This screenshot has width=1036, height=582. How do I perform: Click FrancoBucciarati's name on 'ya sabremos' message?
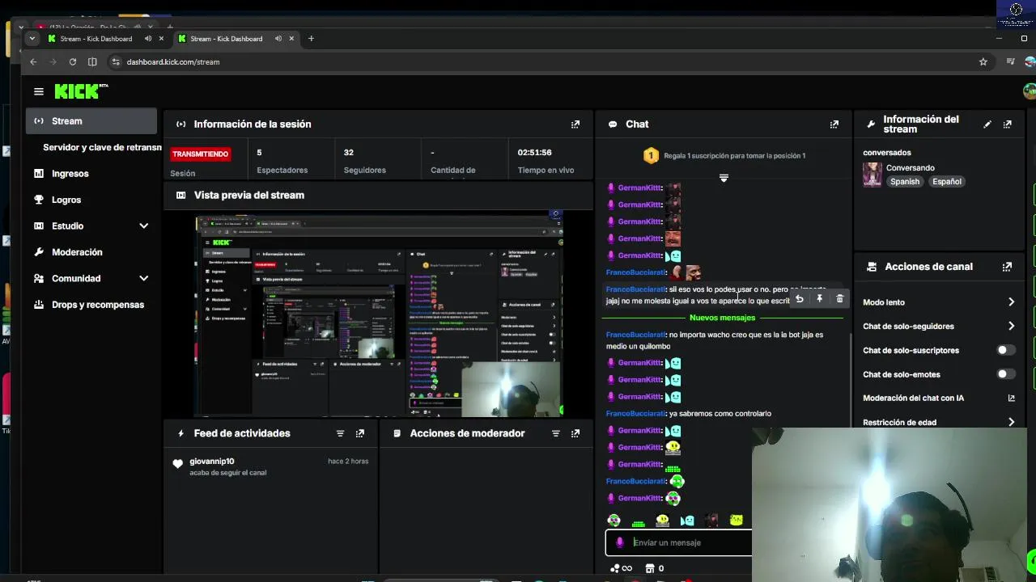tap(635, 414)
